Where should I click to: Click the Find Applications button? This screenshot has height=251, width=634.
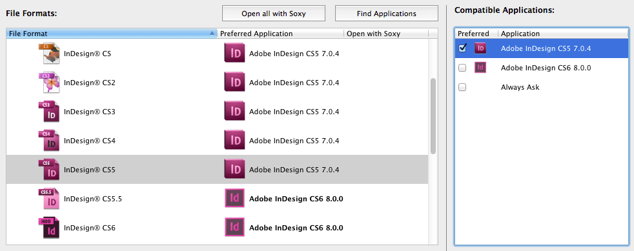coord(387,14)
